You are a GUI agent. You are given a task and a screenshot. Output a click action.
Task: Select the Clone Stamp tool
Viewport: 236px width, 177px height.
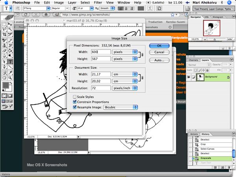click(4, 46)
